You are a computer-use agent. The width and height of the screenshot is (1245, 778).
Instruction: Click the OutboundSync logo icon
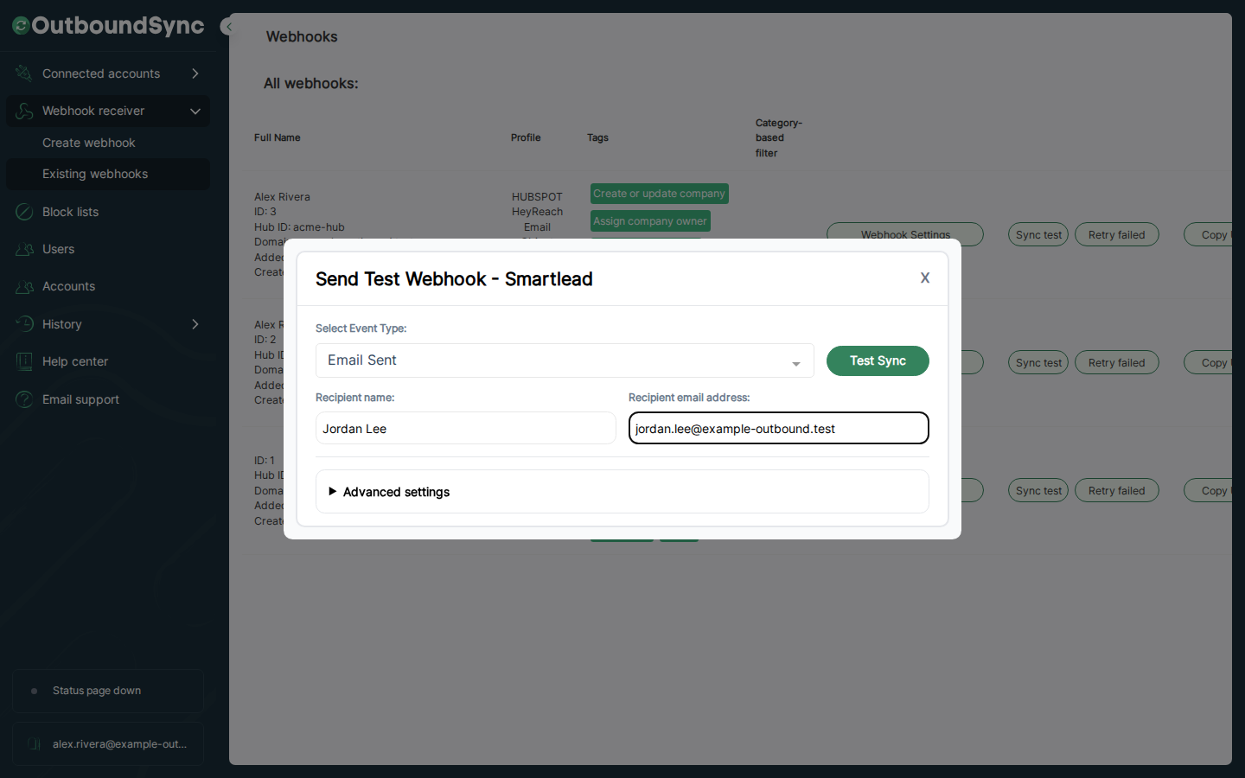(21, 26)
